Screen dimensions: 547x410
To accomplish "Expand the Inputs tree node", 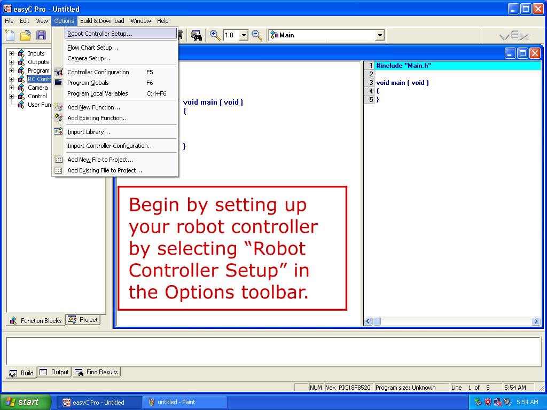I will (12, 53).
